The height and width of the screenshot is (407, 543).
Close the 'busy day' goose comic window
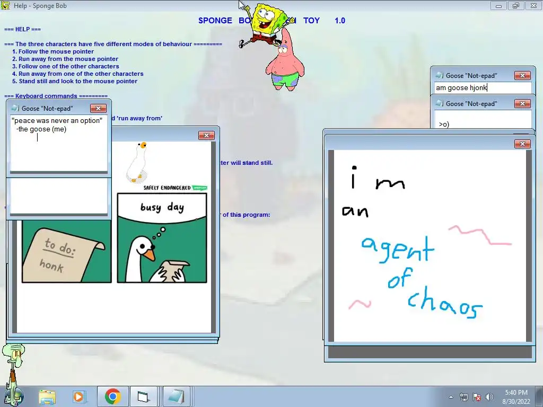tap(206, 135)
